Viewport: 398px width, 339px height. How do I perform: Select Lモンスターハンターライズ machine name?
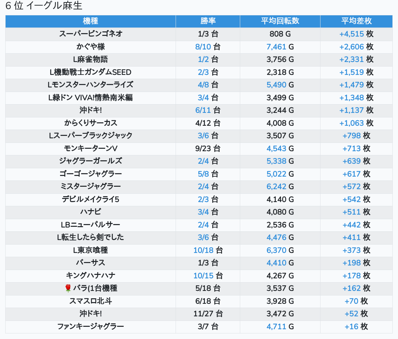[x=91, y=85]
